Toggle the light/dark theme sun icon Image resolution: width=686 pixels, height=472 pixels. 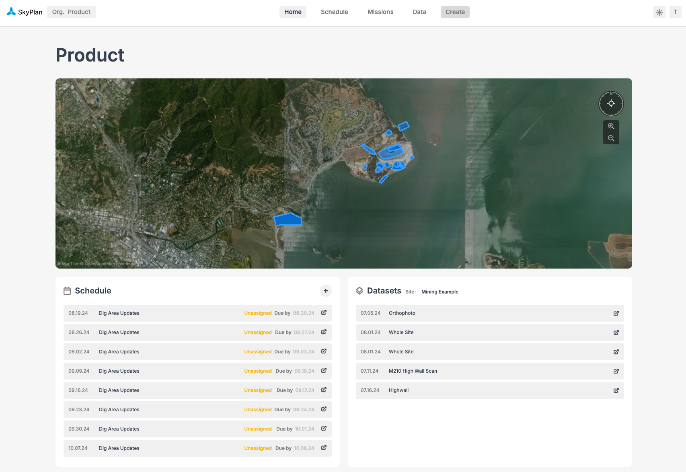pyautogui.click(x=659, y=12)
